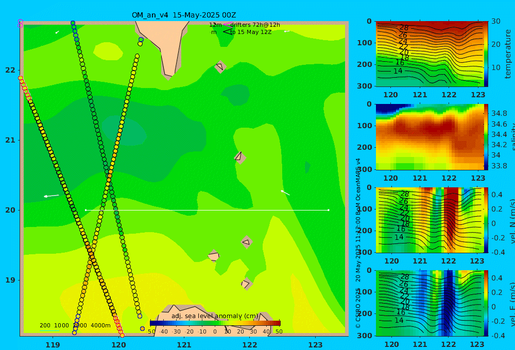Click the white section line across 20N
The image size is (515, 350).
click(207, 210)
